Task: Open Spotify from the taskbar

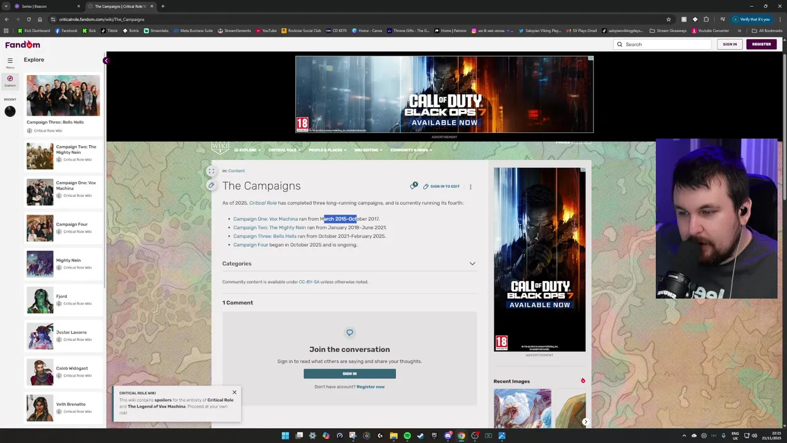Action: pos(407,436)
